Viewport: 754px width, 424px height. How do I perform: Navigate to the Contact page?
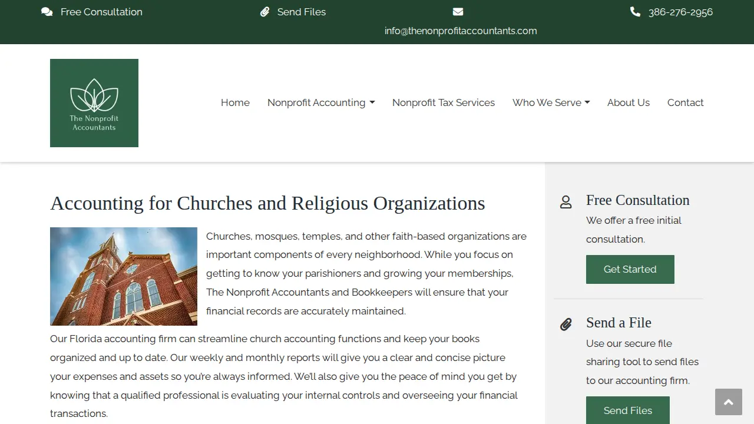(x=686, y=102)
